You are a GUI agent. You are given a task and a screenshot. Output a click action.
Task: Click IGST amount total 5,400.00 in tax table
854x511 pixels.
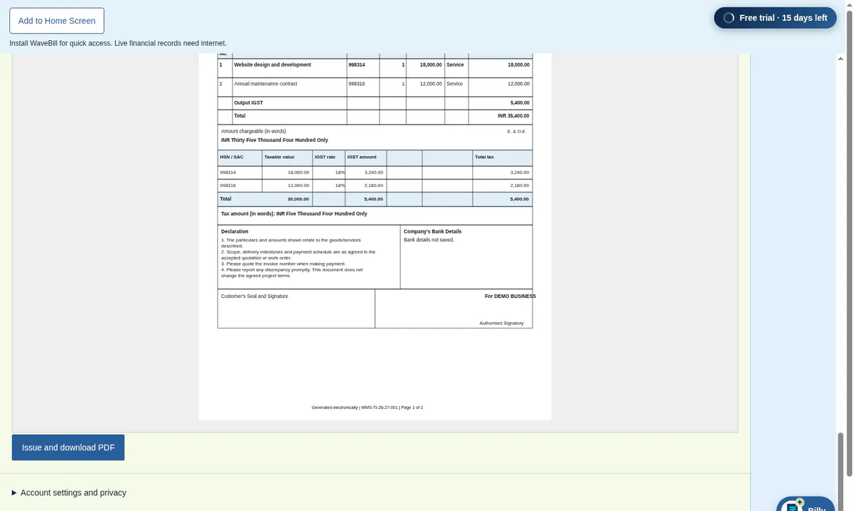pos(373,199)
